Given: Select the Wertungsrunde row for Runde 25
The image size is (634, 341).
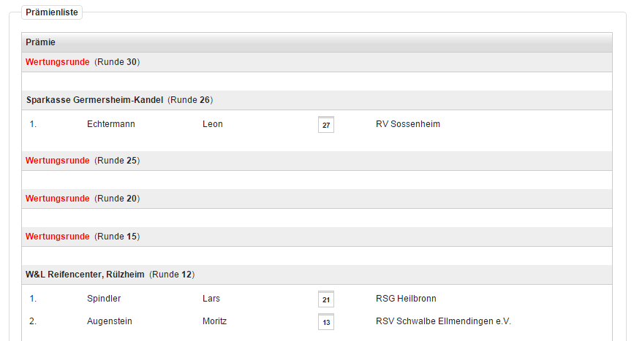Looking at the screenshot, I should point(58,161).
